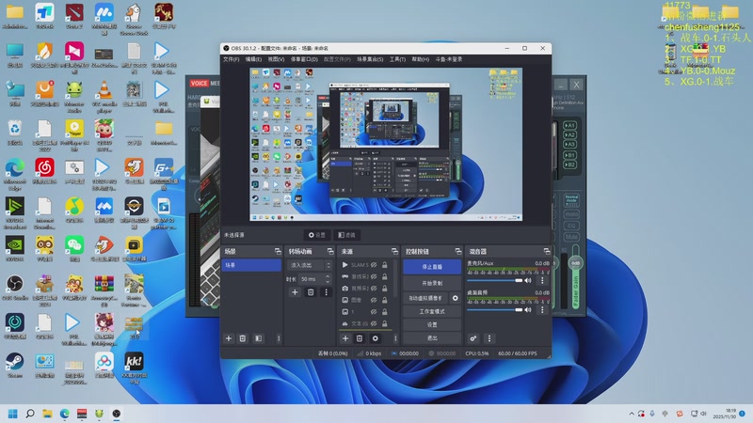Pop out the 转场动画 dock panel
The image size is (753, 423).
click(330, 251)
